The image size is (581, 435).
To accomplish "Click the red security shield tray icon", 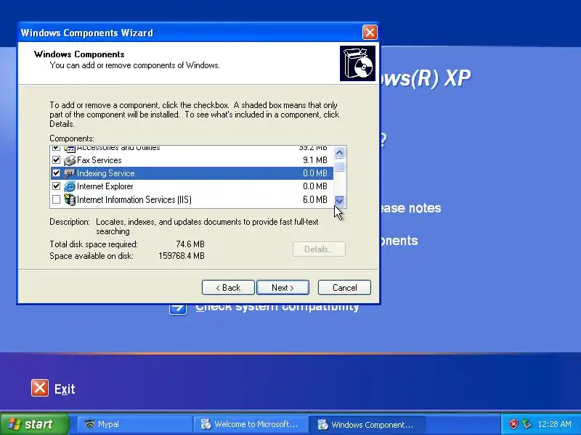I will click(513, 424).
